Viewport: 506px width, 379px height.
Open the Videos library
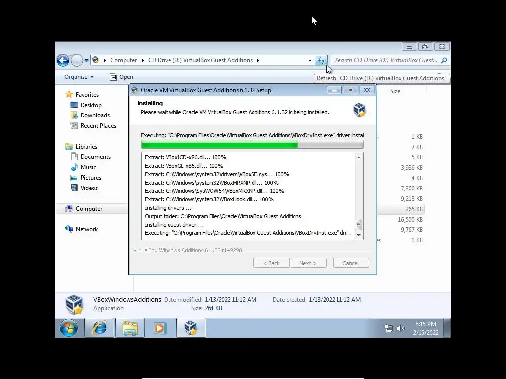point(89,188)
